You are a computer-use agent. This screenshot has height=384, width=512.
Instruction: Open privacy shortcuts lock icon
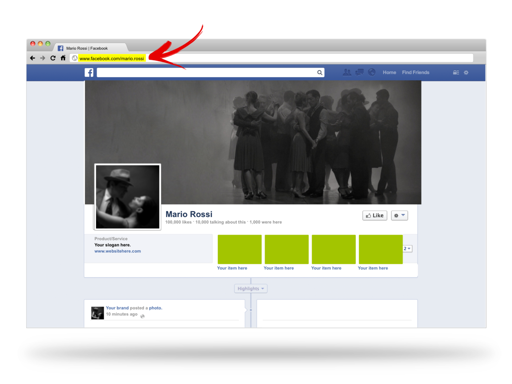click(456, 73)
